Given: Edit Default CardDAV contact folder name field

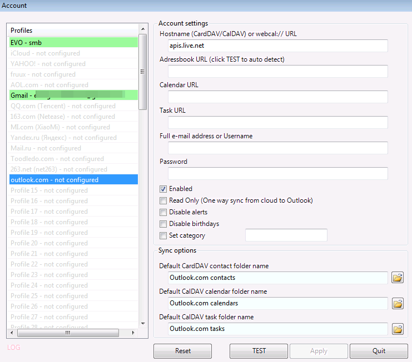Looking at the screenshot, I should point(278,278).
